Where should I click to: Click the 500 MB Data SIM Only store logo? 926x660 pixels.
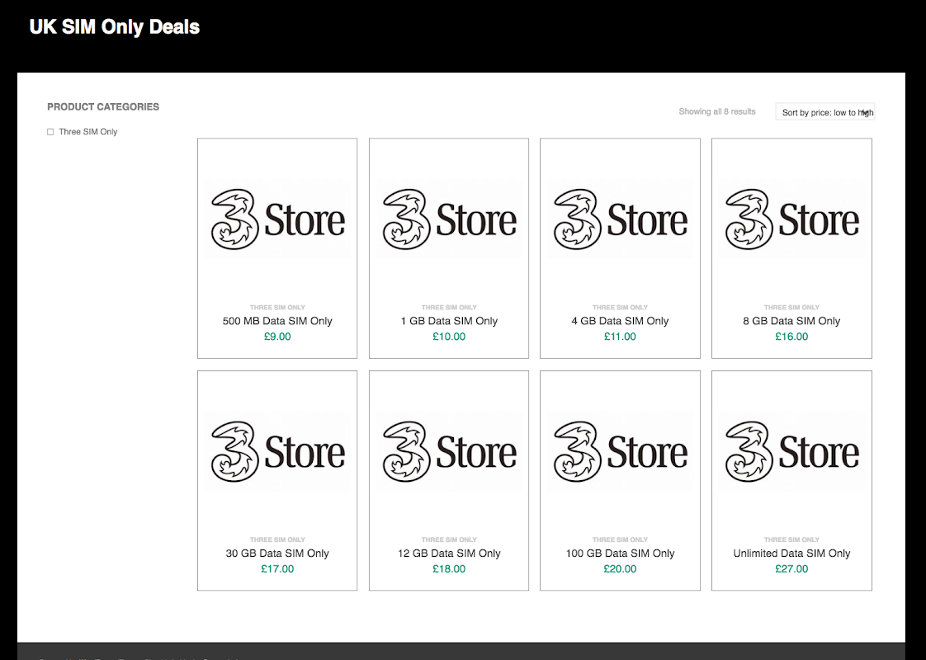(x=277, y=219)
